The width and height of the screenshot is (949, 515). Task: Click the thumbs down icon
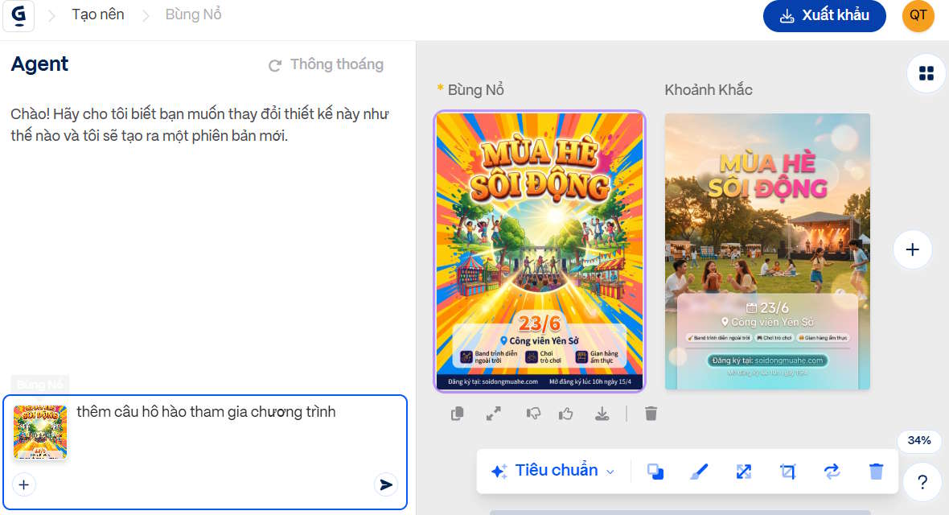click(x=533, y=414)
